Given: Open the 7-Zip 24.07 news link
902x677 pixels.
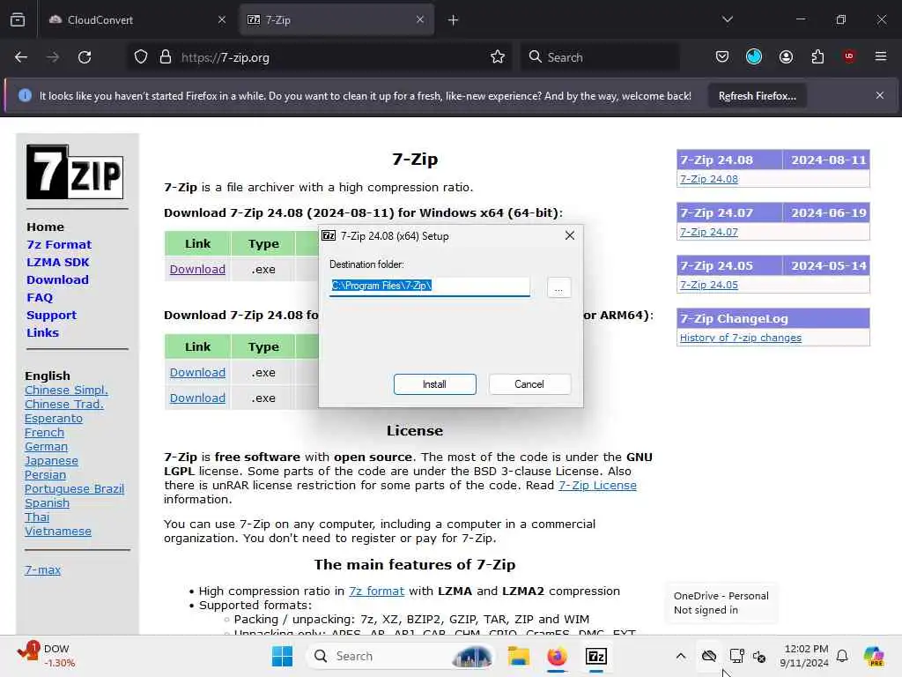Looking at the screenshot, I should [709, 232].
